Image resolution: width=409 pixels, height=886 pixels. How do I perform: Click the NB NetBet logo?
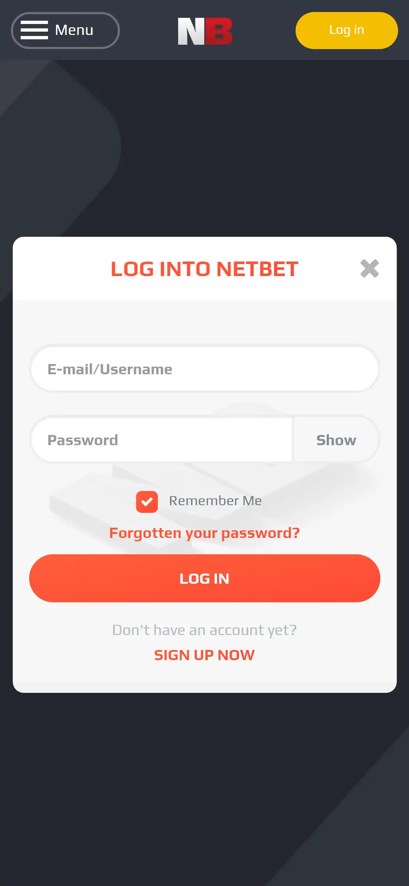(x=205, y=31)
